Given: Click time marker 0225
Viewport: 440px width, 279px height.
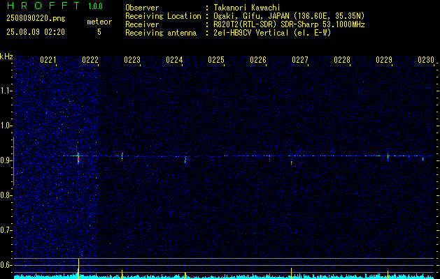Looking at the screenshot, I should (x=216, y=60).
